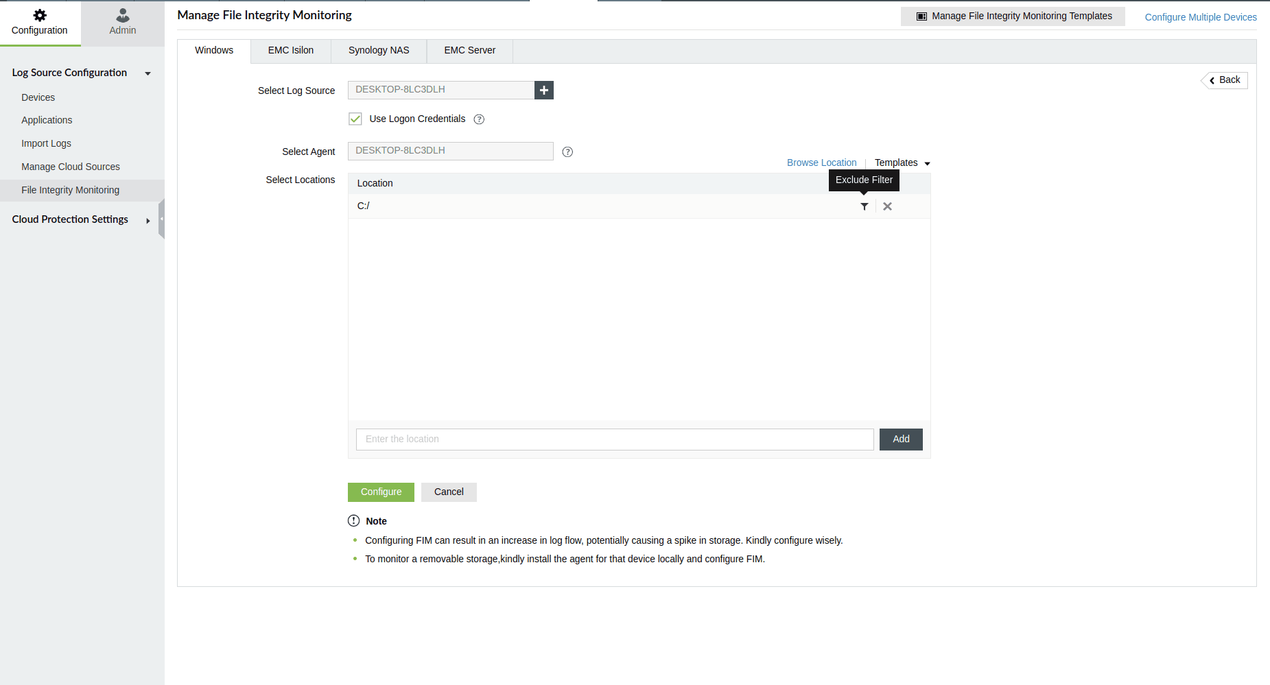
Task: Switch to the Synology NAS tab
Action: [379, 51]
